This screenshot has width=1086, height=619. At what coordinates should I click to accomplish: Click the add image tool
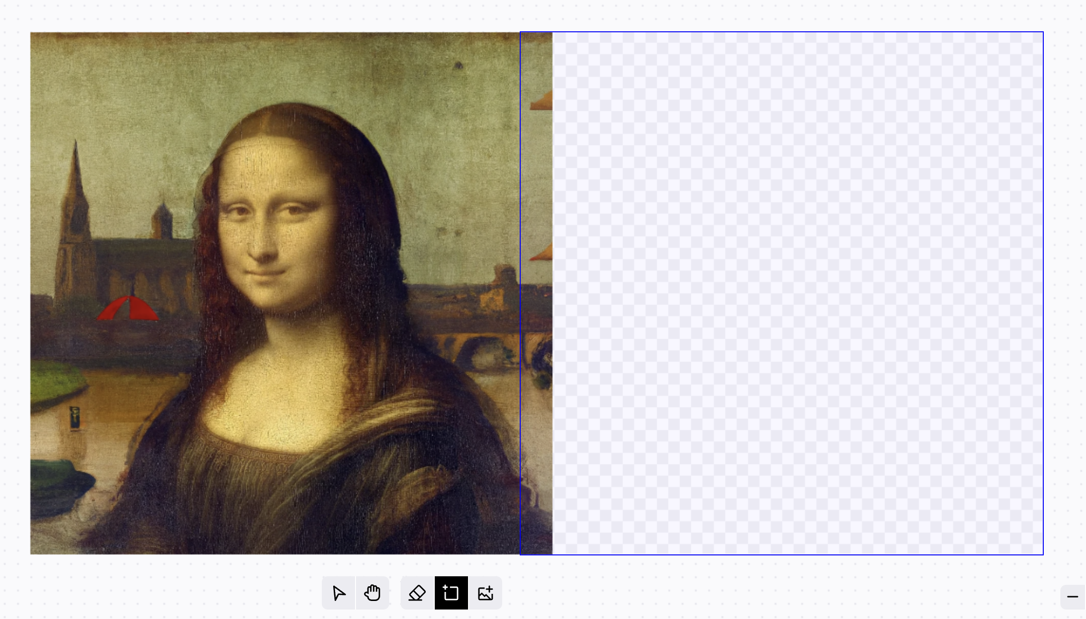click(x=486, y=593)
